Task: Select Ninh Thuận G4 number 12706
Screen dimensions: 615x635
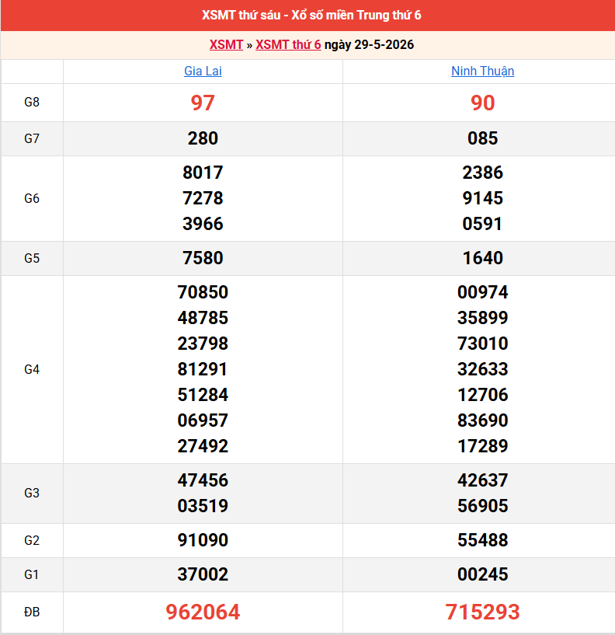Action: click(x=483, y=395)
